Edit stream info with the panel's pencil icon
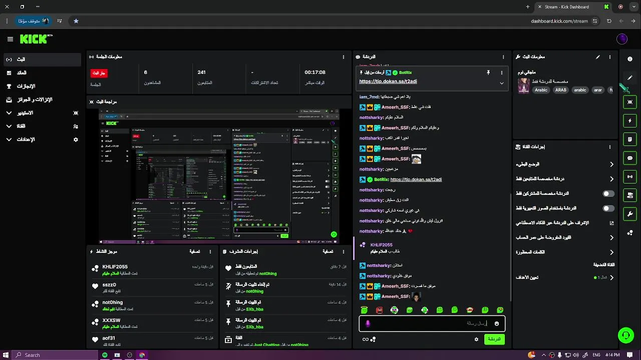Screen dimensions: 641x360 597,57
